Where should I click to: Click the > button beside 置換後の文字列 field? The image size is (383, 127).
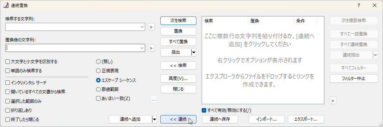click(151, 48)
